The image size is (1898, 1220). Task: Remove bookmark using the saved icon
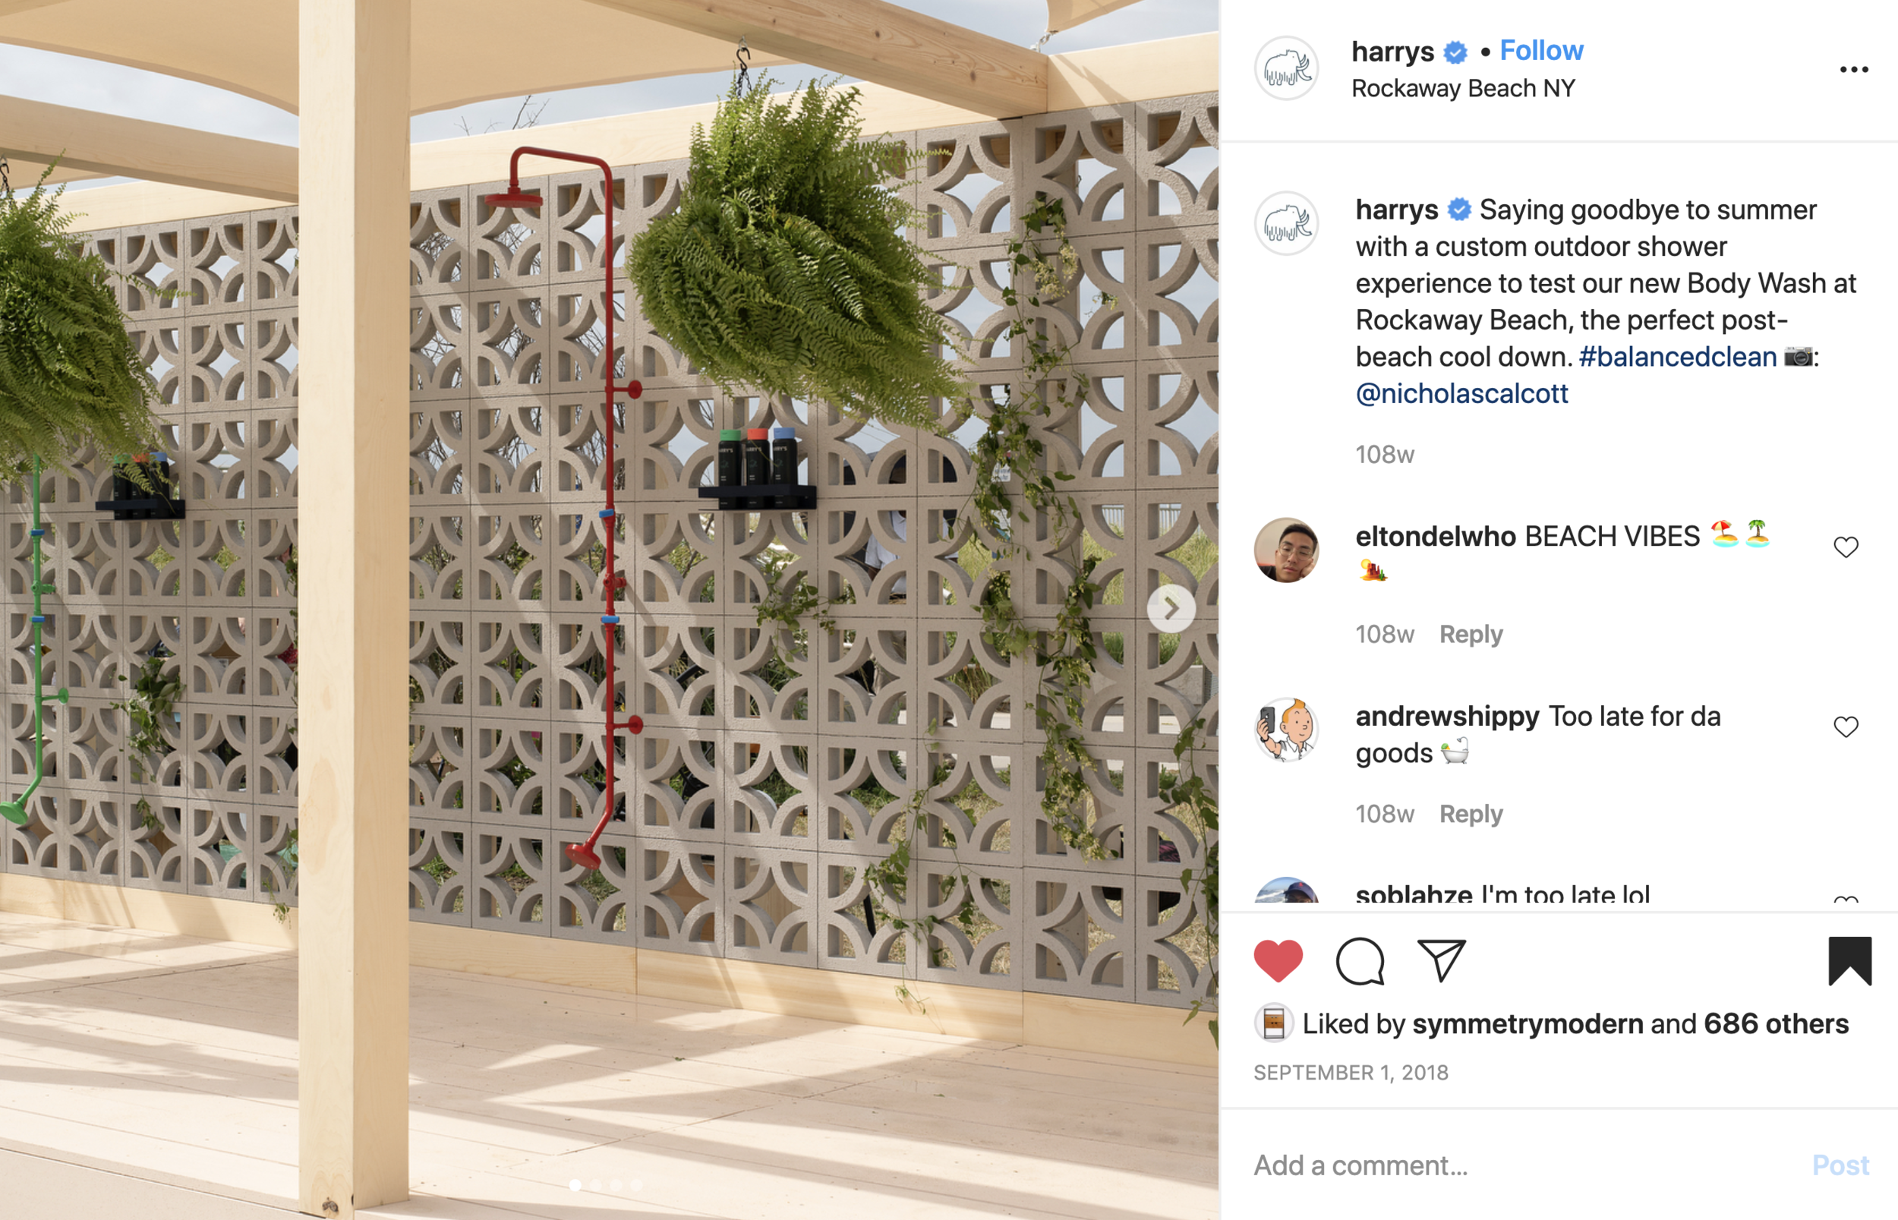pos(1849,961)
